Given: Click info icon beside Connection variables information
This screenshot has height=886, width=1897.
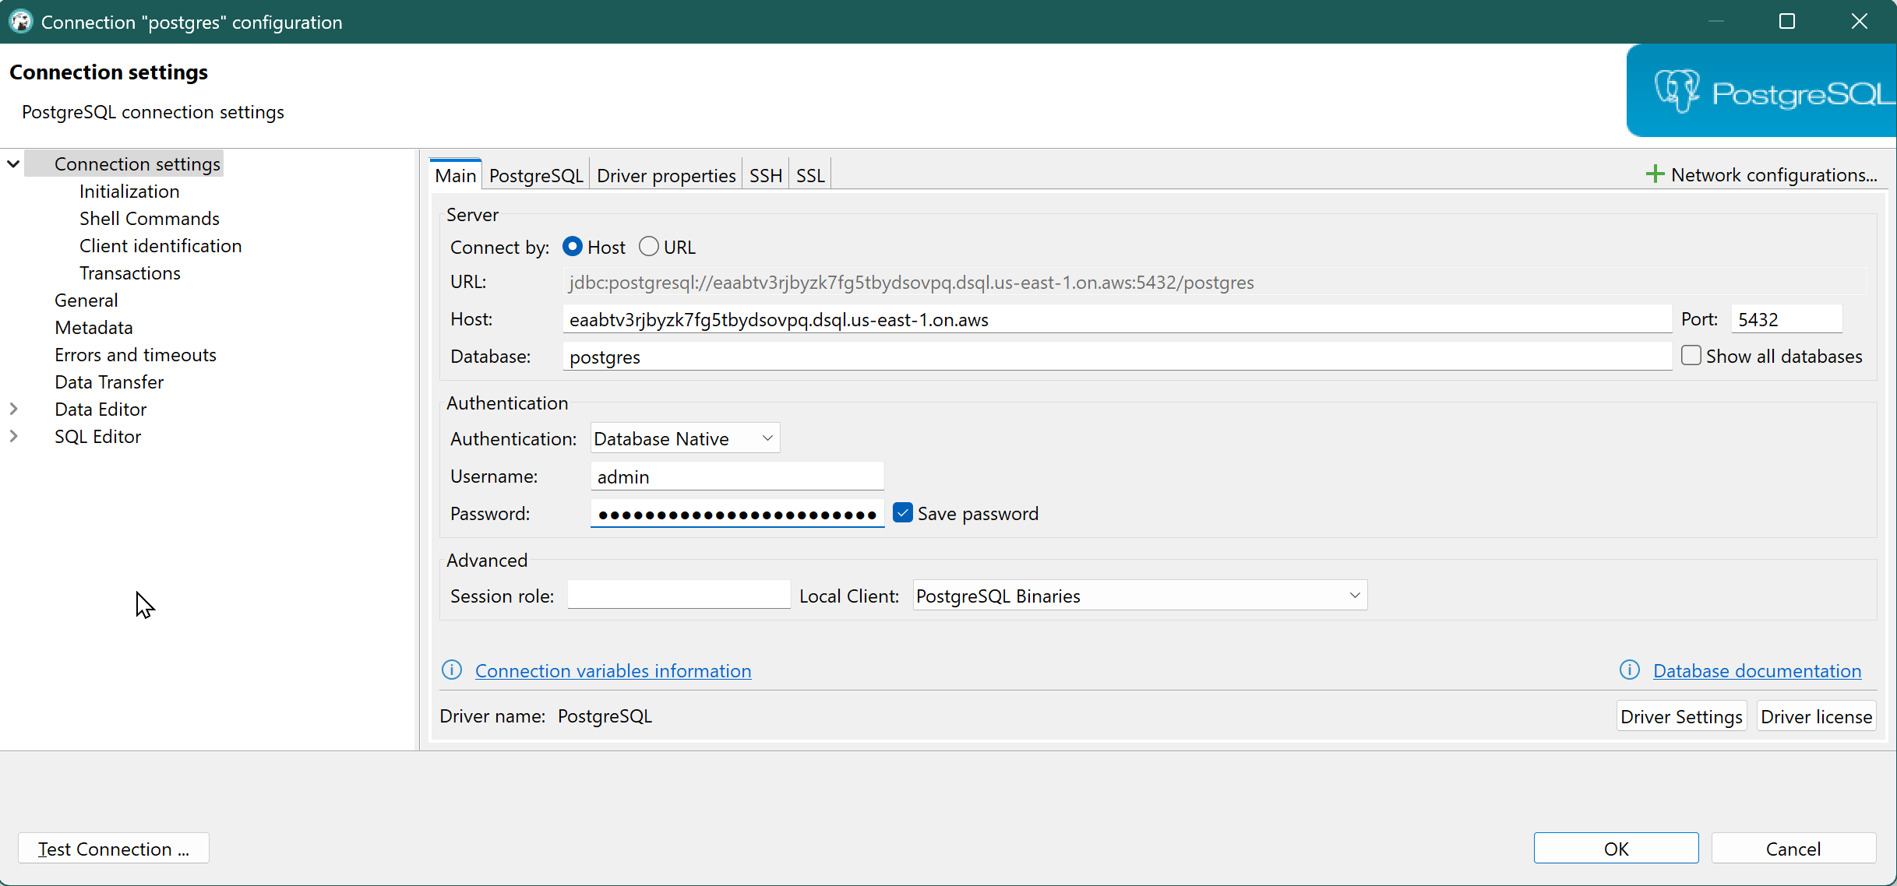Looking at the screenshot, I should (x=452, y=670).
